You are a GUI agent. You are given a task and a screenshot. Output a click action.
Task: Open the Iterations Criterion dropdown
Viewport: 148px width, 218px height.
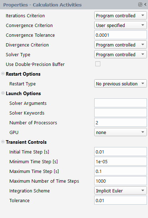(x=121, y=15)
